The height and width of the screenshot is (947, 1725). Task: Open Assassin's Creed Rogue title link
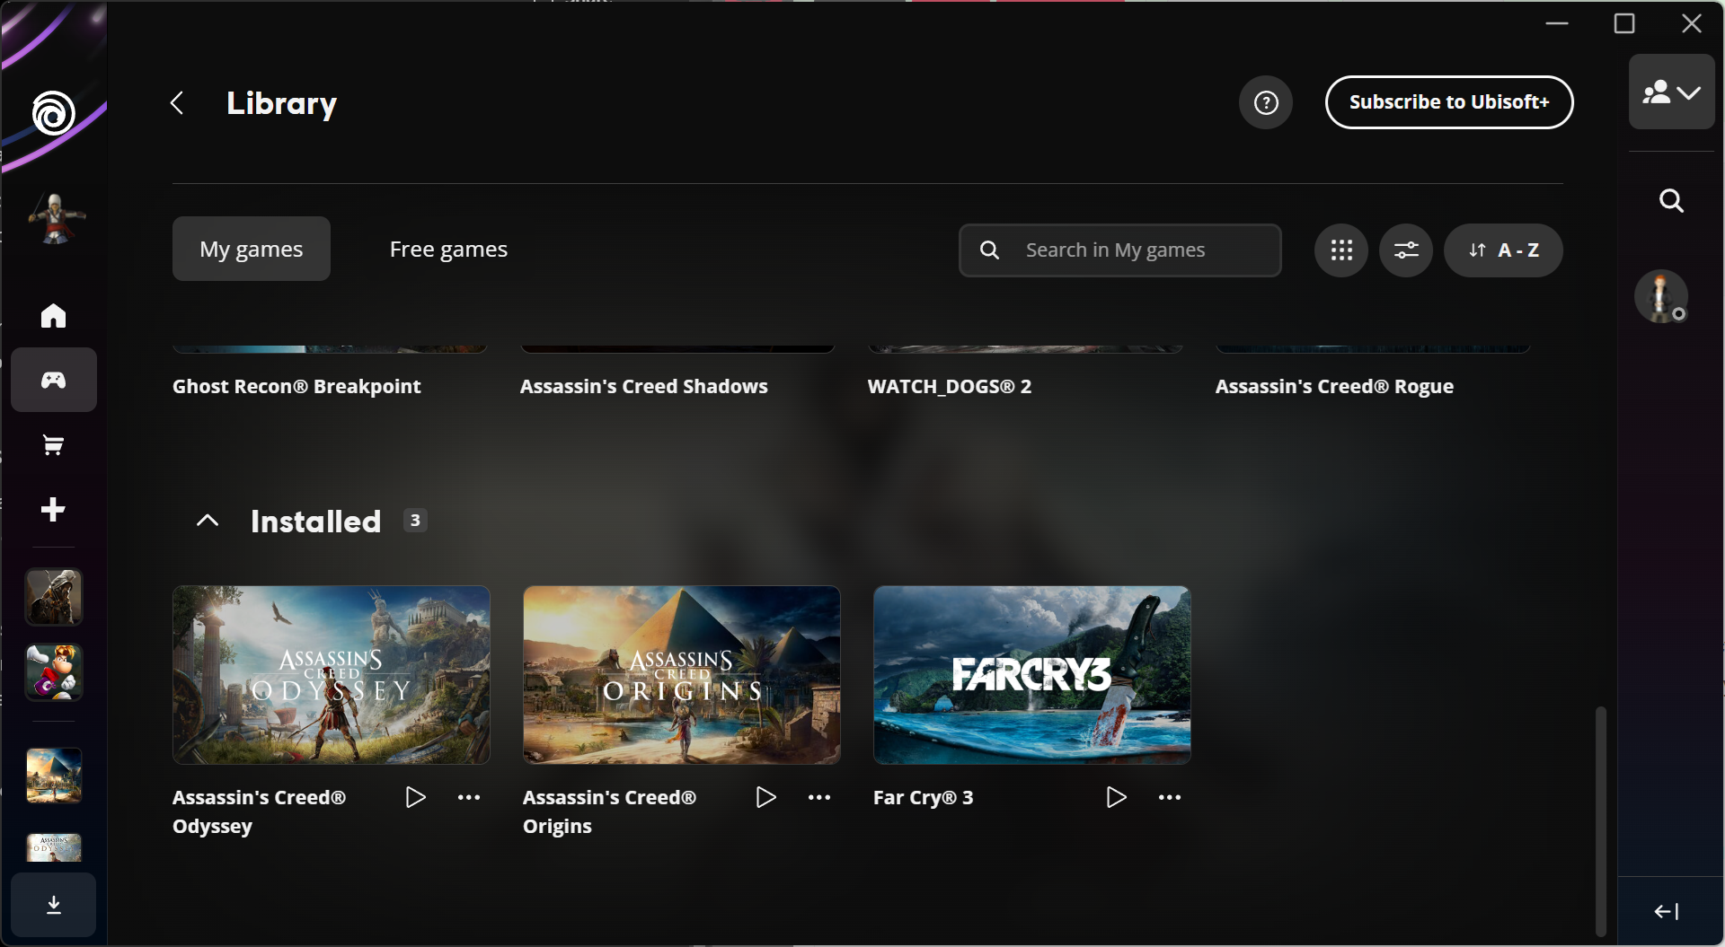(1334, 386)
